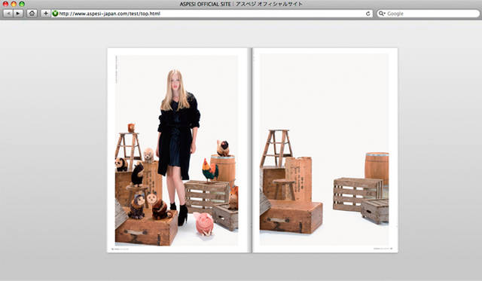Click the wooden barrel on right page

click(377, 168)
